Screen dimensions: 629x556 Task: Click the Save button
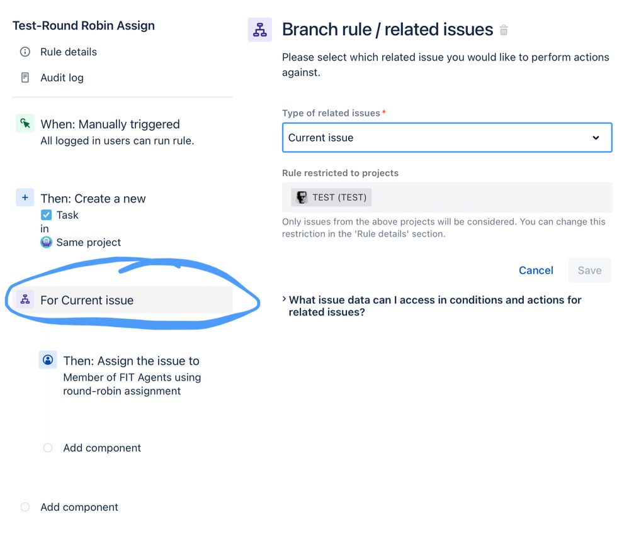[589, 270]
